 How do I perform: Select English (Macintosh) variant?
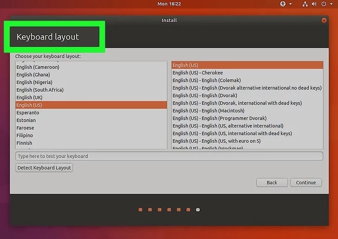click(247, 110)
